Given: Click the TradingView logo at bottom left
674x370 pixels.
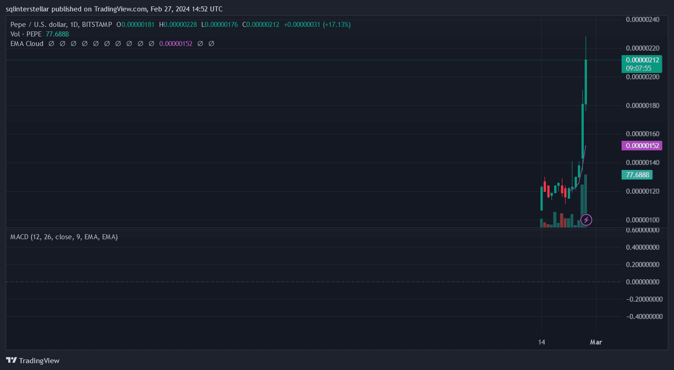Looking at the screenshot, I should 33,360.
